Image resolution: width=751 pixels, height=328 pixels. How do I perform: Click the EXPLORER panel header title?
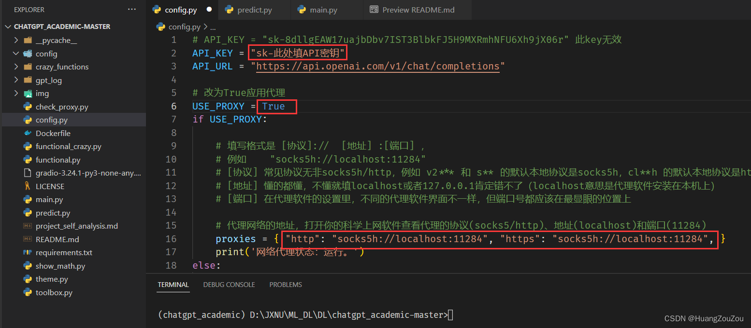(29, 10)
